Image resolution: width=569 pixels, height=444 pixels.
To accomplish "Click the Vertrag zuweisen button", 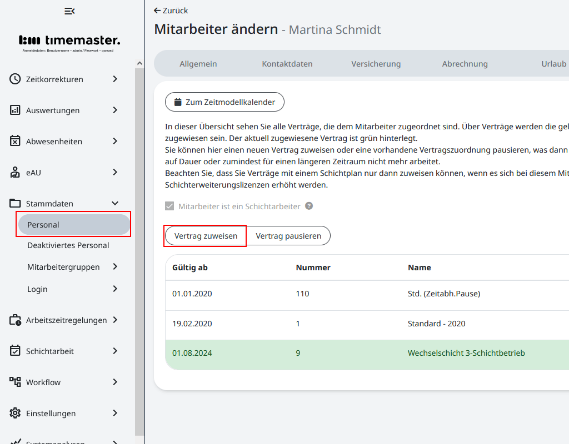I will [205, 235].
